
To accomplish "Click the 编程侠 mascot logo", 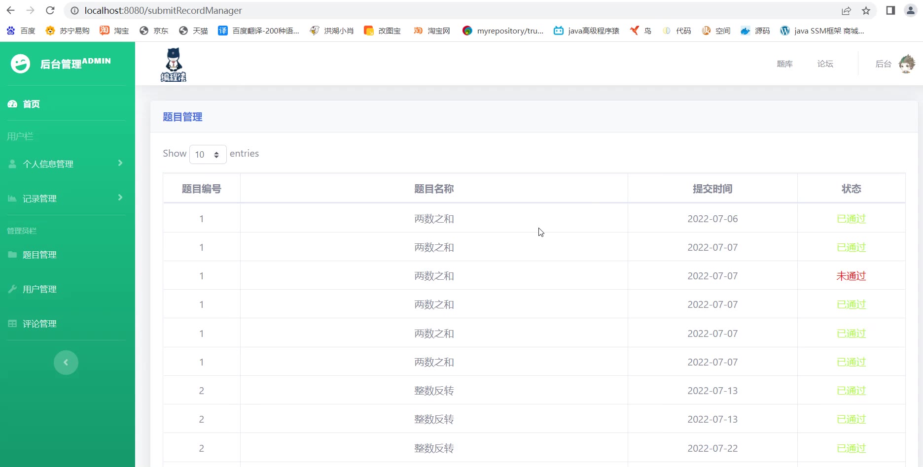I will [174, 65].
